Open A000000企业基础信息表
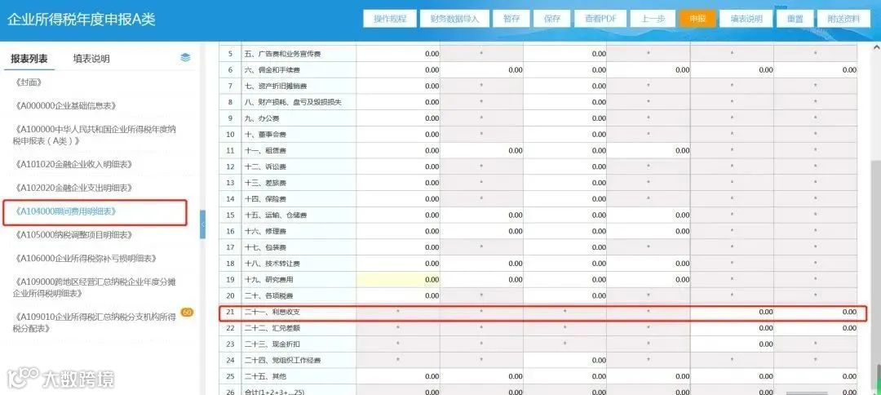 [x=66, y=106]
